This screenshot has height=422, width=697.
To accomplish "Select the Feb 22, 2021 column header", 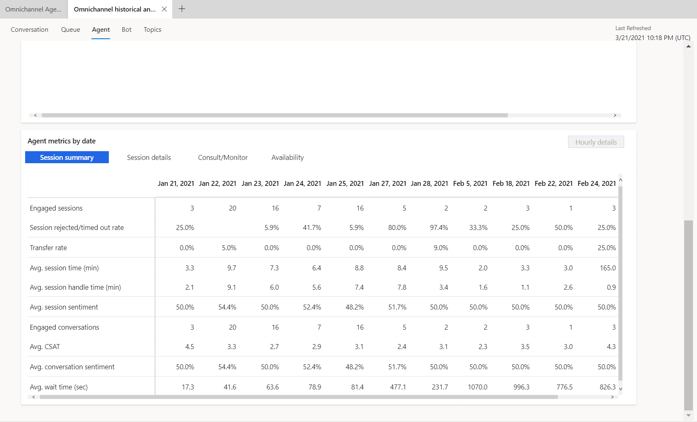I will [554, 183].
